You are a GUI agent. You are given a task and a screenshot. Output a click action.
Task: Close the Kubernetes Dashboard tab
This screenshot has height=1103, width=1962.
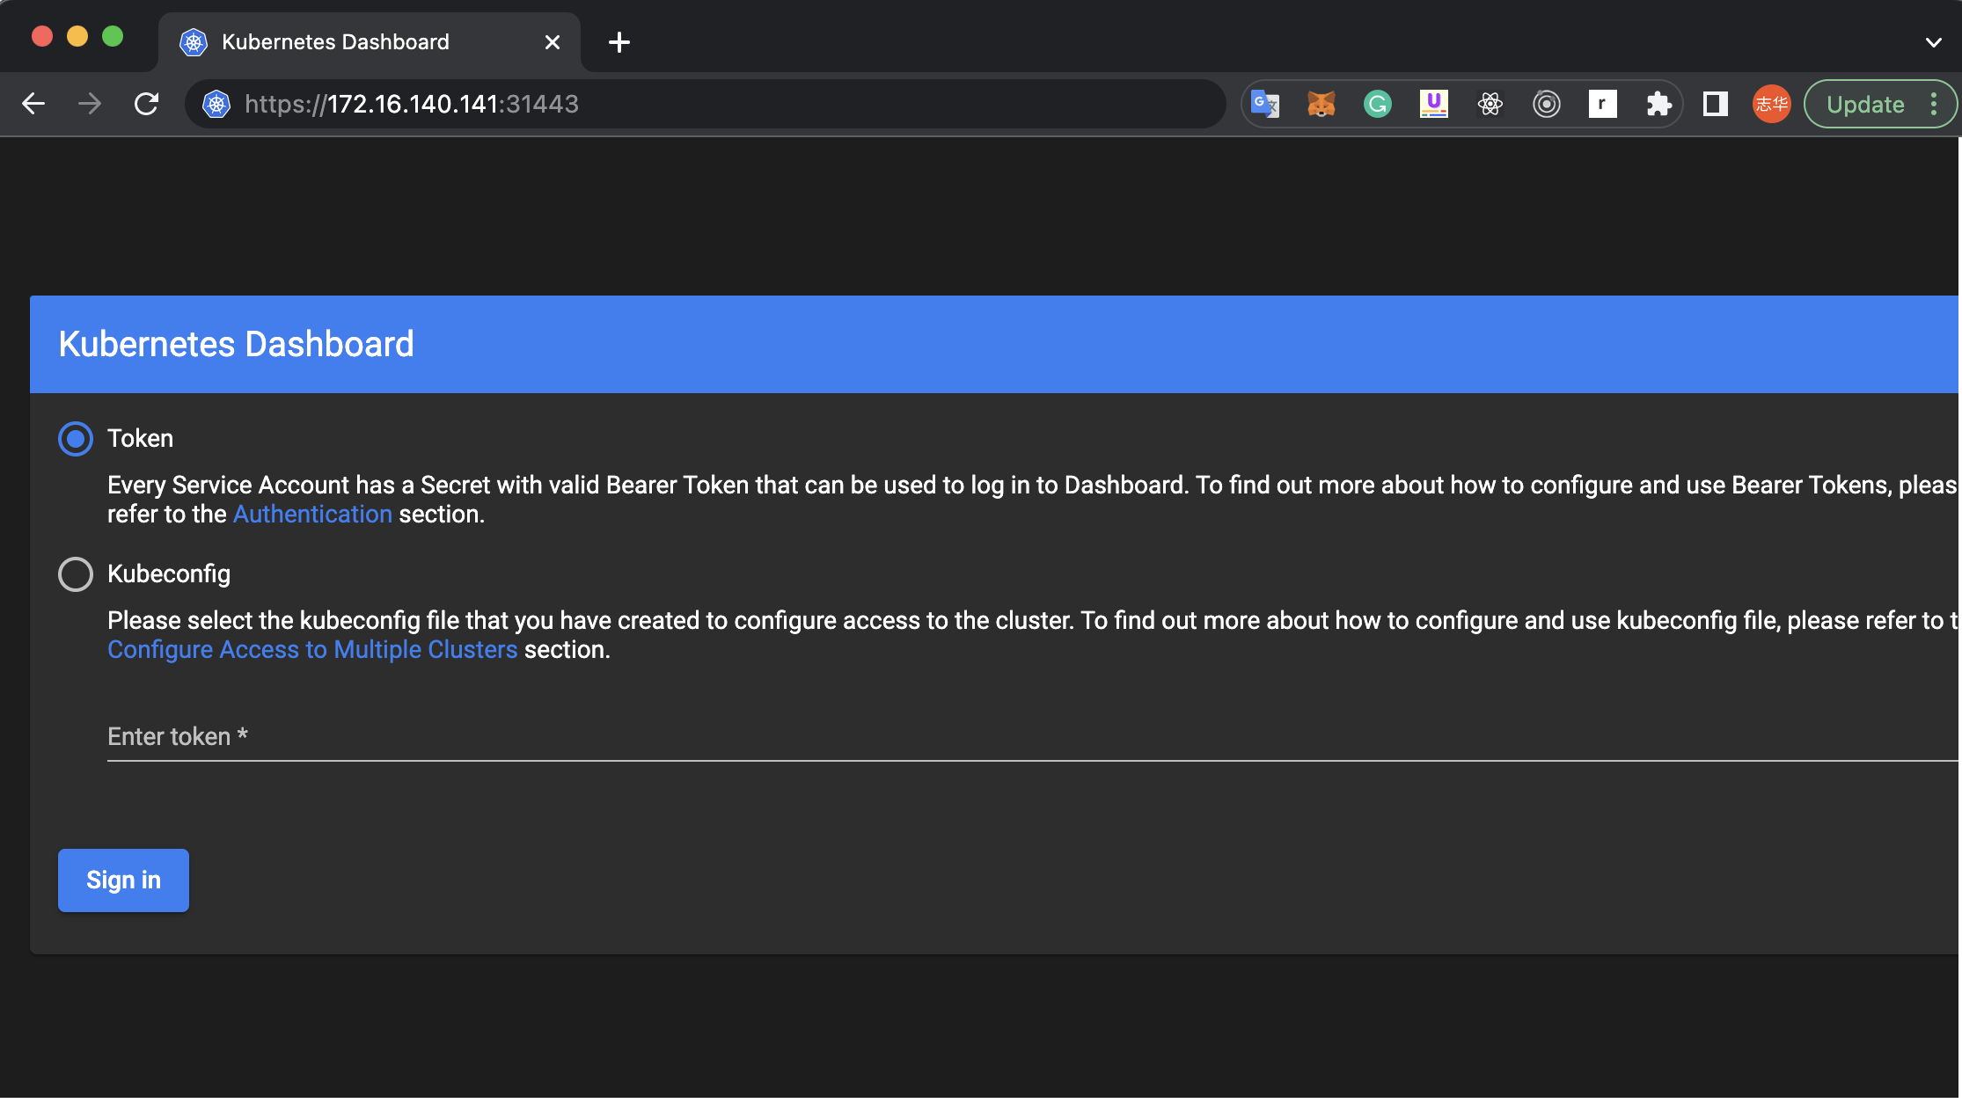point(553,42)
